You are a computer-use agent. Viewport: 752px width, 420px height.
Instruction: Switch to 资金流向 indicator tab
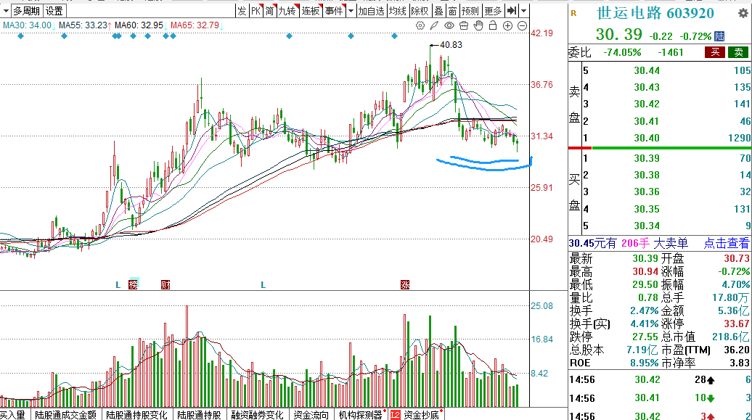[309, 415]
